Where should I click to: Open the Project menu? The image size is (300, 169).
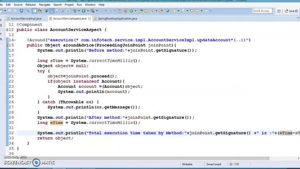(x=69, y=5)
